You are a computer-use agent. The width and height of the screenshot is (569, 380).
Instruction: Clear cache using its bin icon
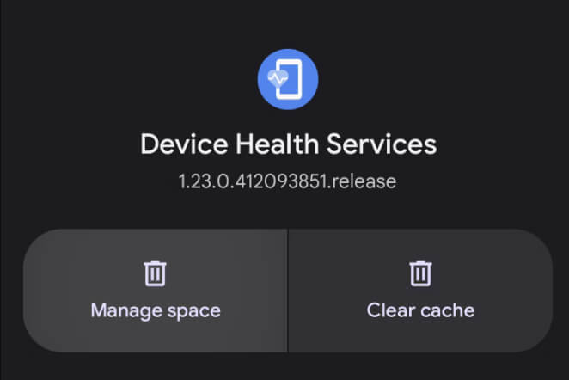coord(420,273)
